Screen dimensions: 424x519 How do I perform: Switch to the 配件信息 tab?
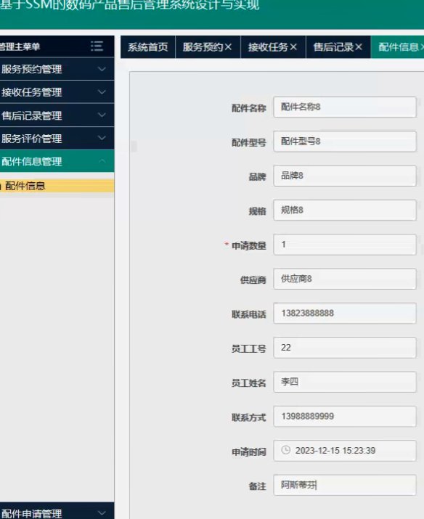(398, 47)
